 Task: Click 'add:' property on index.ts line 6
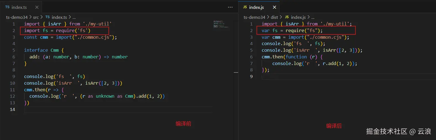click(35, 57)
